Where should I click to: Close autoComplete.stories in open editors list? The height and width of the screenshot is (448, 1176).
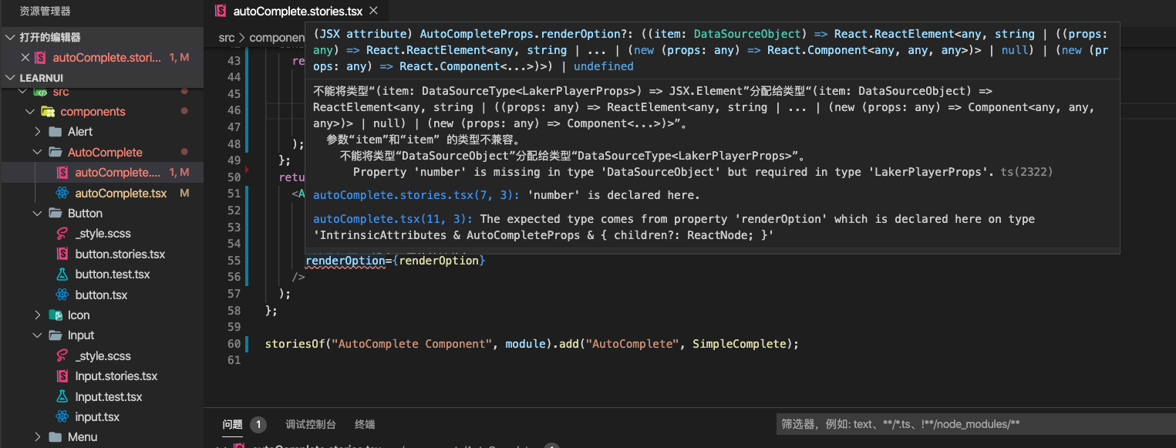[25, 58]
